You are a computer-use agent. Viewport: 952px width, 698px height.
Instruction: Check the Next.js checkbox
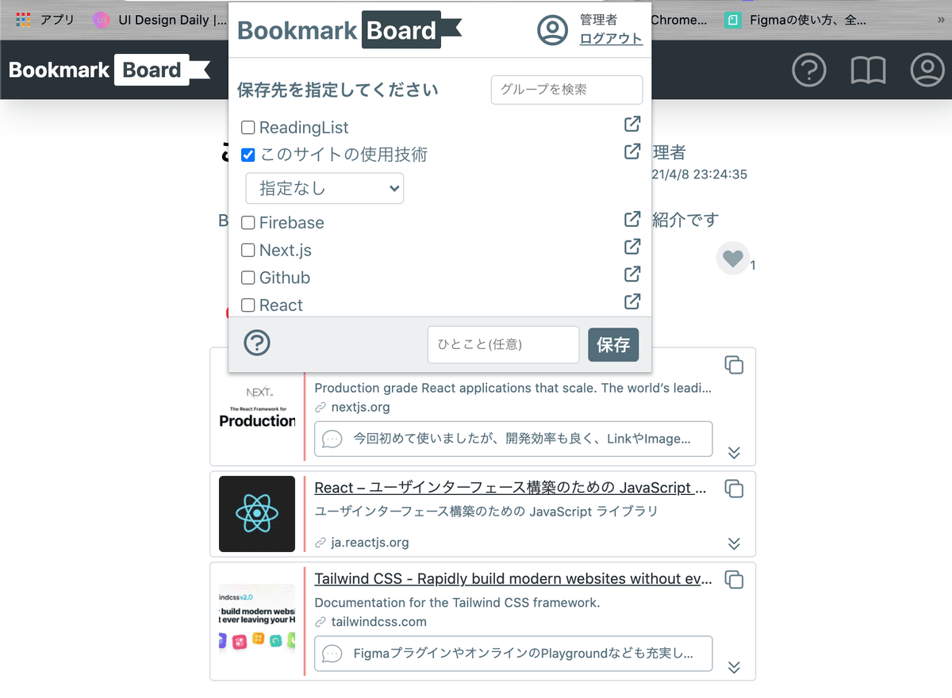(248, 251)
